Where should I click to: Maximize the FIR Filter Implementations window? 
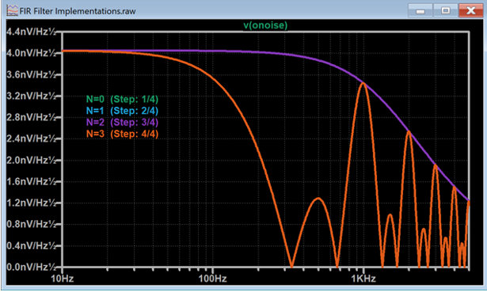pyautogui.click(x=445, y=11)
